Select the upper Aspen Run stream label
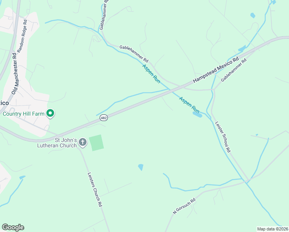Screen dimensions: 289x232 [x=151, y=74]
